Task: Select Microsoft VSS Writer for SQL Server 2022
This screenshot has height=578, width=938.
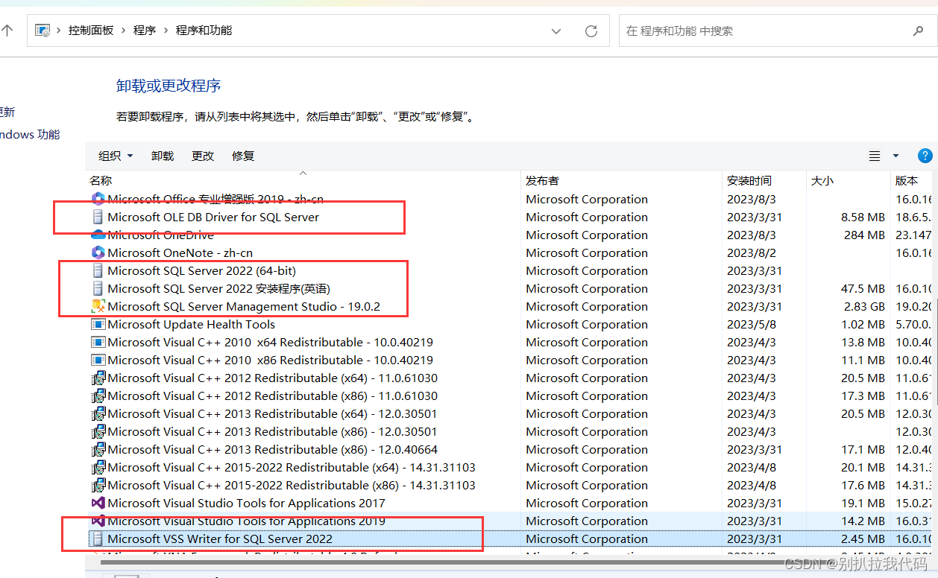Action: [x=220, y=539]
